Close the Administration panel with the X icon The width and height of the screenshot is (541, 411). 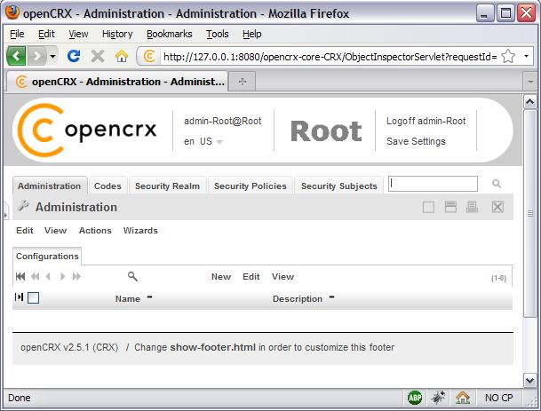tap(497, 207)
